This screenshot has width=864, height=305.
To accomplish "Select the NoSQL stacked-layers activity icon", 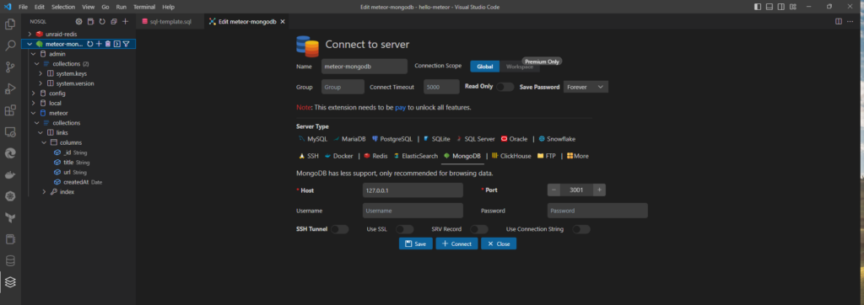I will (10, 282).
